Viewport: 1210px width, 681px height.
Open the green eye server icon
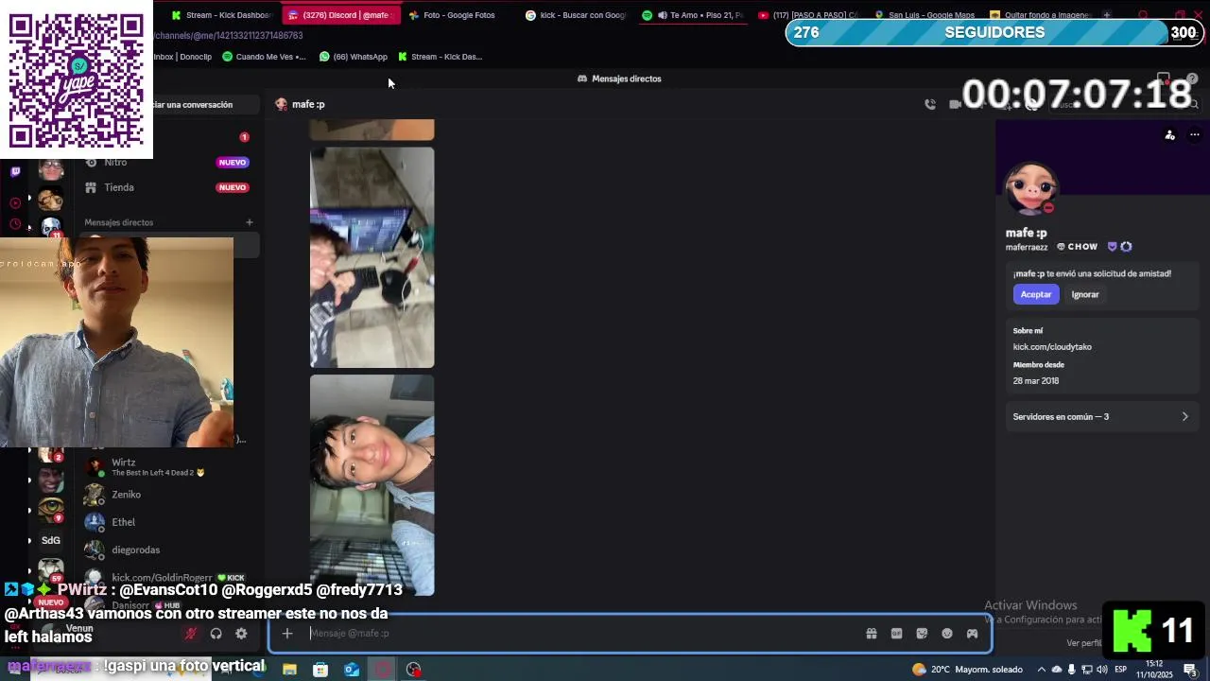(x=51, y=510)
